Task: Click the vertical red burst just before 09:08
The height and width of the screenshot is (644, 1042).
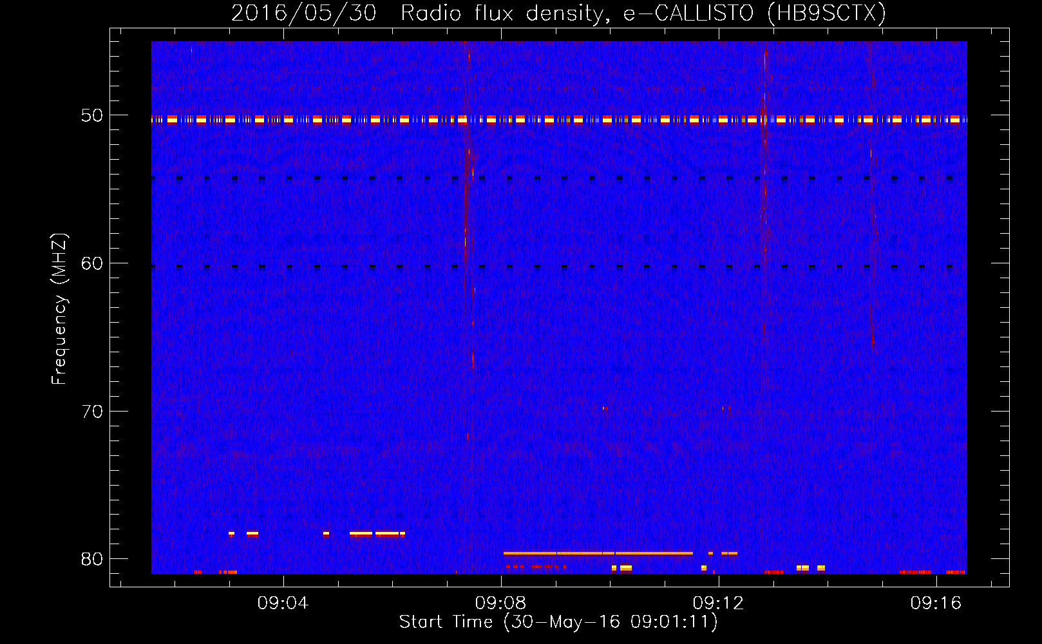Action: pos(466,225)
